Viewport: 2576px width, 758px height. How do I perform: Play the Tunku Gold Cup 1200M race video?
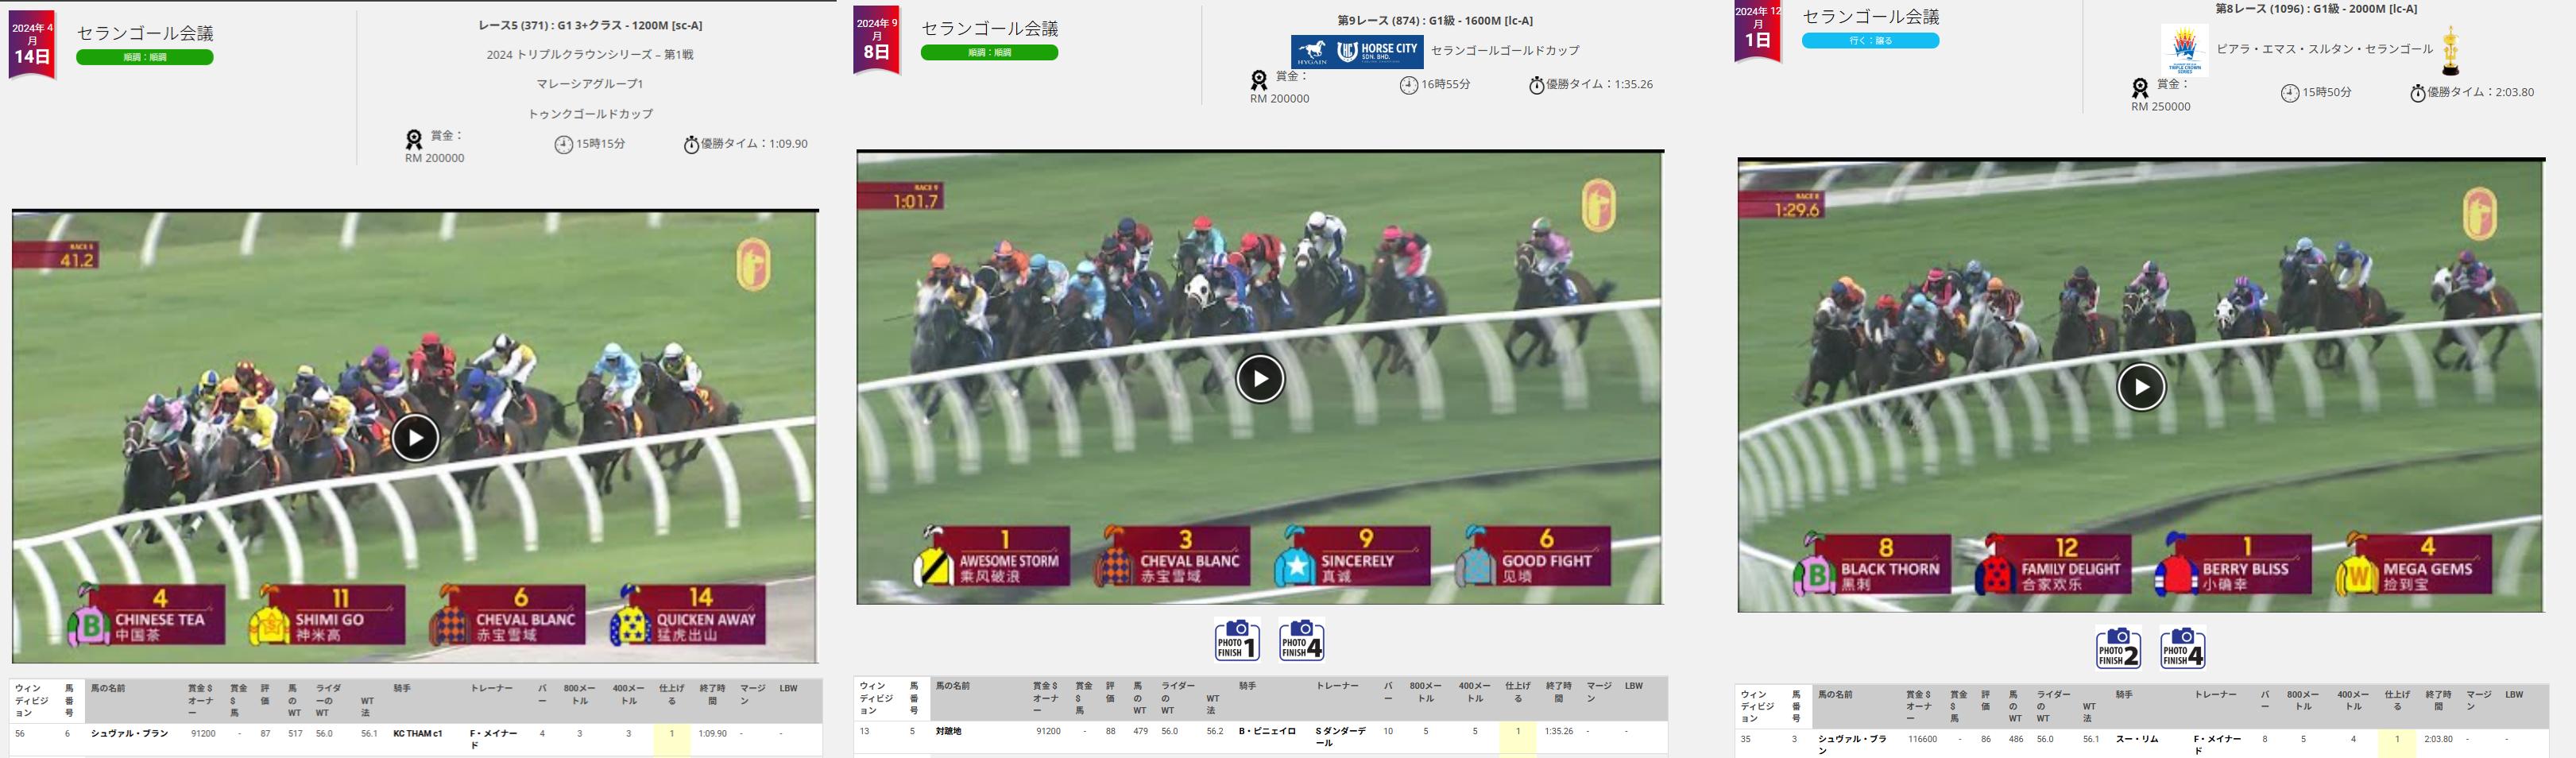[x=415, y=437]
